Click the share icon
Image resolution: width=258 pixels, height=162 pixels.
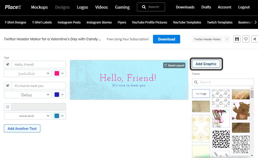[x=255, y=39]
